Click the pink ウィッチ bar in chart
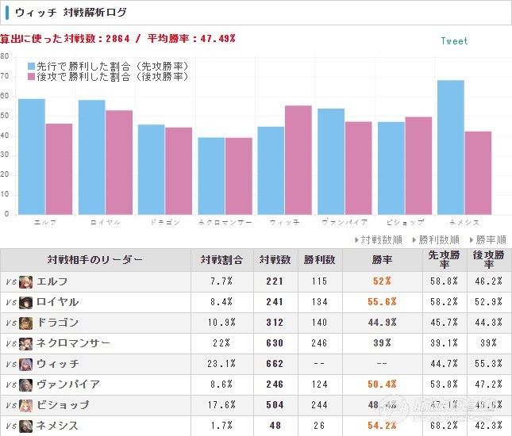512x436 pixels. [298, 160]
